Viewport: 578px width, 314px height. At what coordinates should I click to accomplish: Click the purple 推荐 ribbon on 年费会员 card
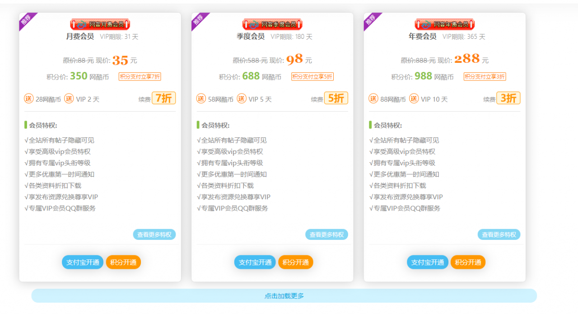[x=371, y=19]
